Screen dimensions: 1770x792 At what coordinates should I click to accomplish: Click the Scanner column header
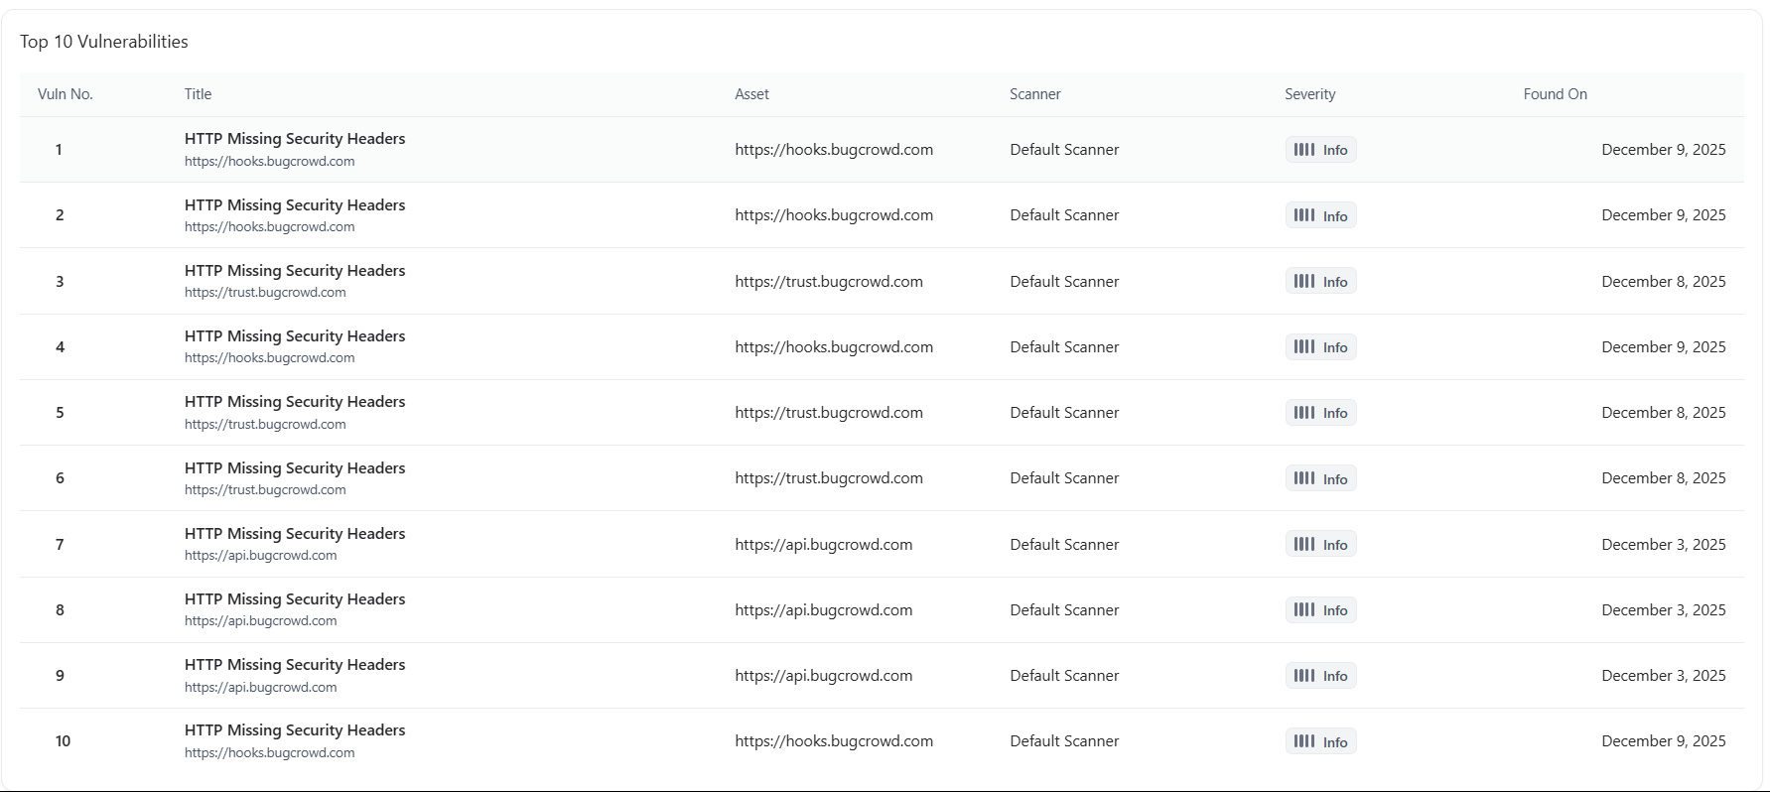point(1035,94)
